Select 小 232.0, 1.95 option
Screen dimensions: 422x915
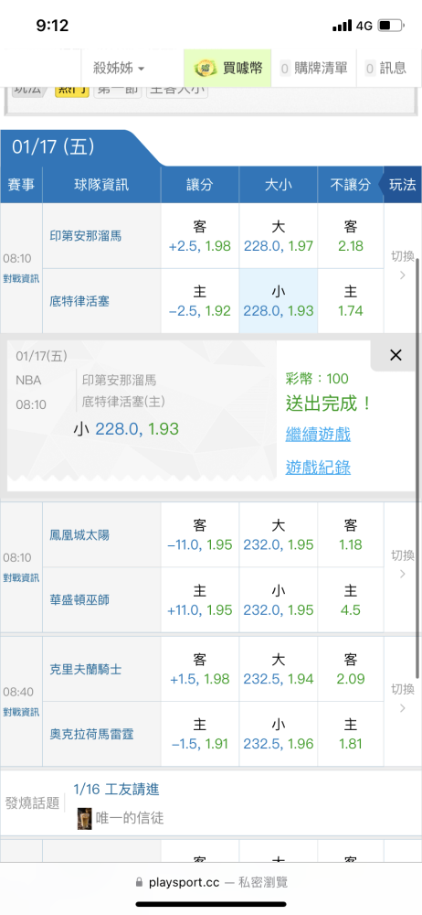tap(279, 600)
